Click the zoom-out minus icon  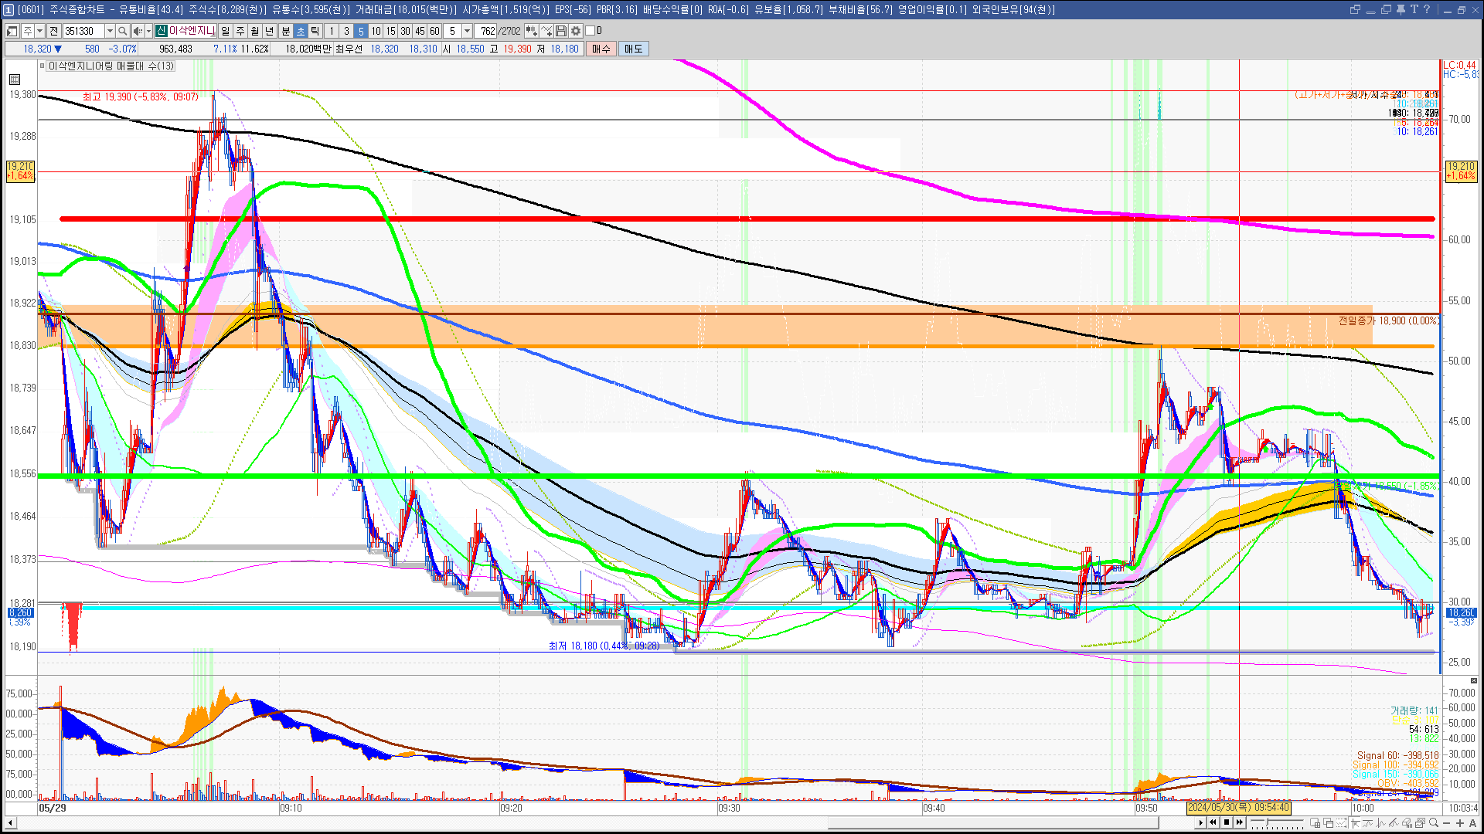(1447, 822)
